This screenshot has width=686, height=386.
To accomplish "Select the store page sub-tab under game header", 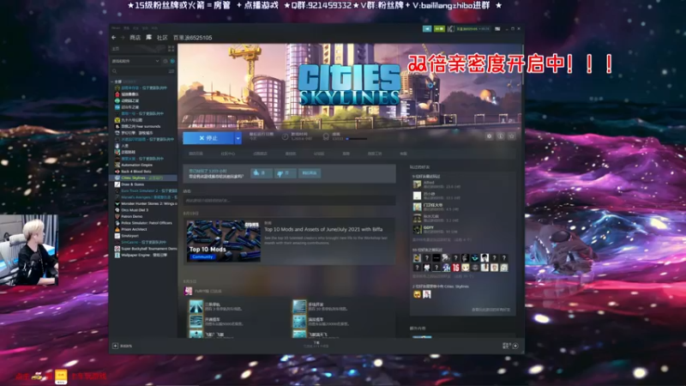I will (x=196, y=154).
